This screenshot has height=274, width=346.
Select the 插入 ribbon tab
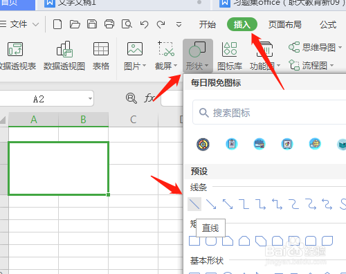(x=242, y=24)
